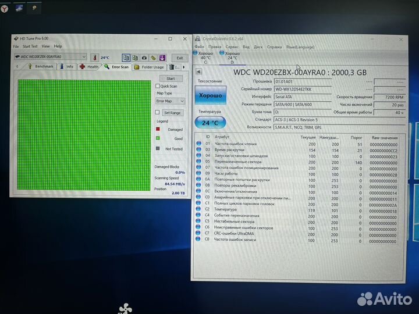Click the second copy screenshot icon in HD Tune
Image resolution: width=419 pixels, height=314 pixels.
click(x=135, y=58)
